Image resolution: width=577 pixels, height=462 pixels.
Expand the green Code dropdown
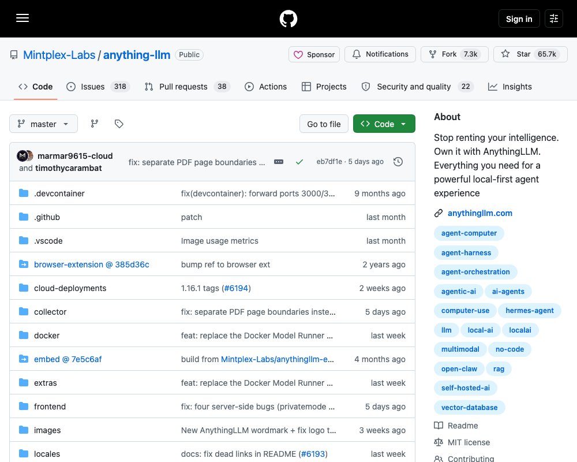click(384, 124)
